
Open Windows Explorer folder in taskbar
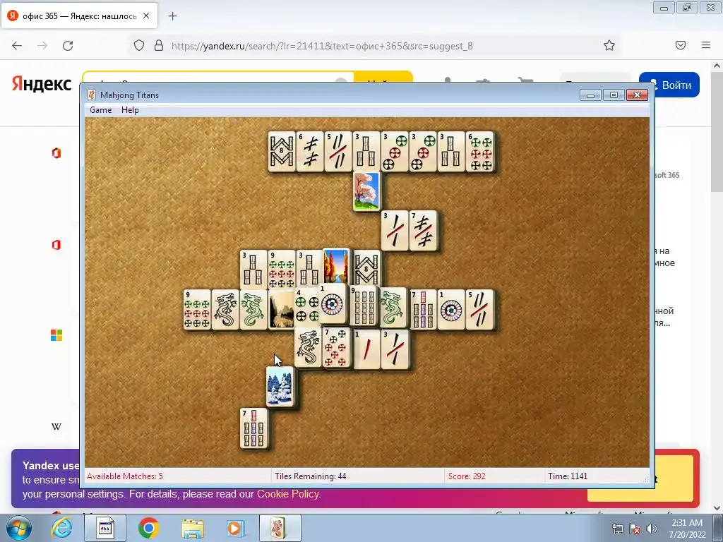coord(193,528)
